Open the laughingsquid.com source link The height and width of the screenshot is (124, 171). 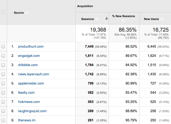(32, 111)
